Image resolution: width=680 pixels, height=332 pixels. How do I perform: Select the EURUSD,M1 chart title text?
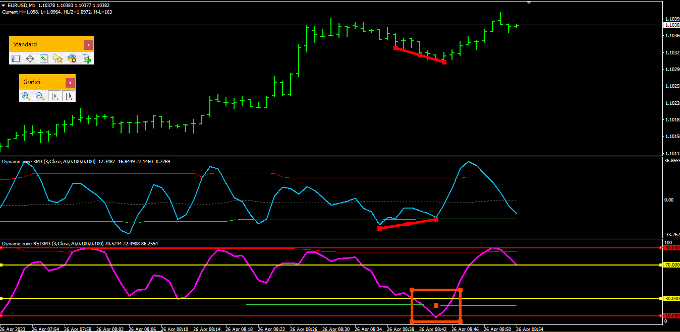pyautogui.click(x=21, y=5)
